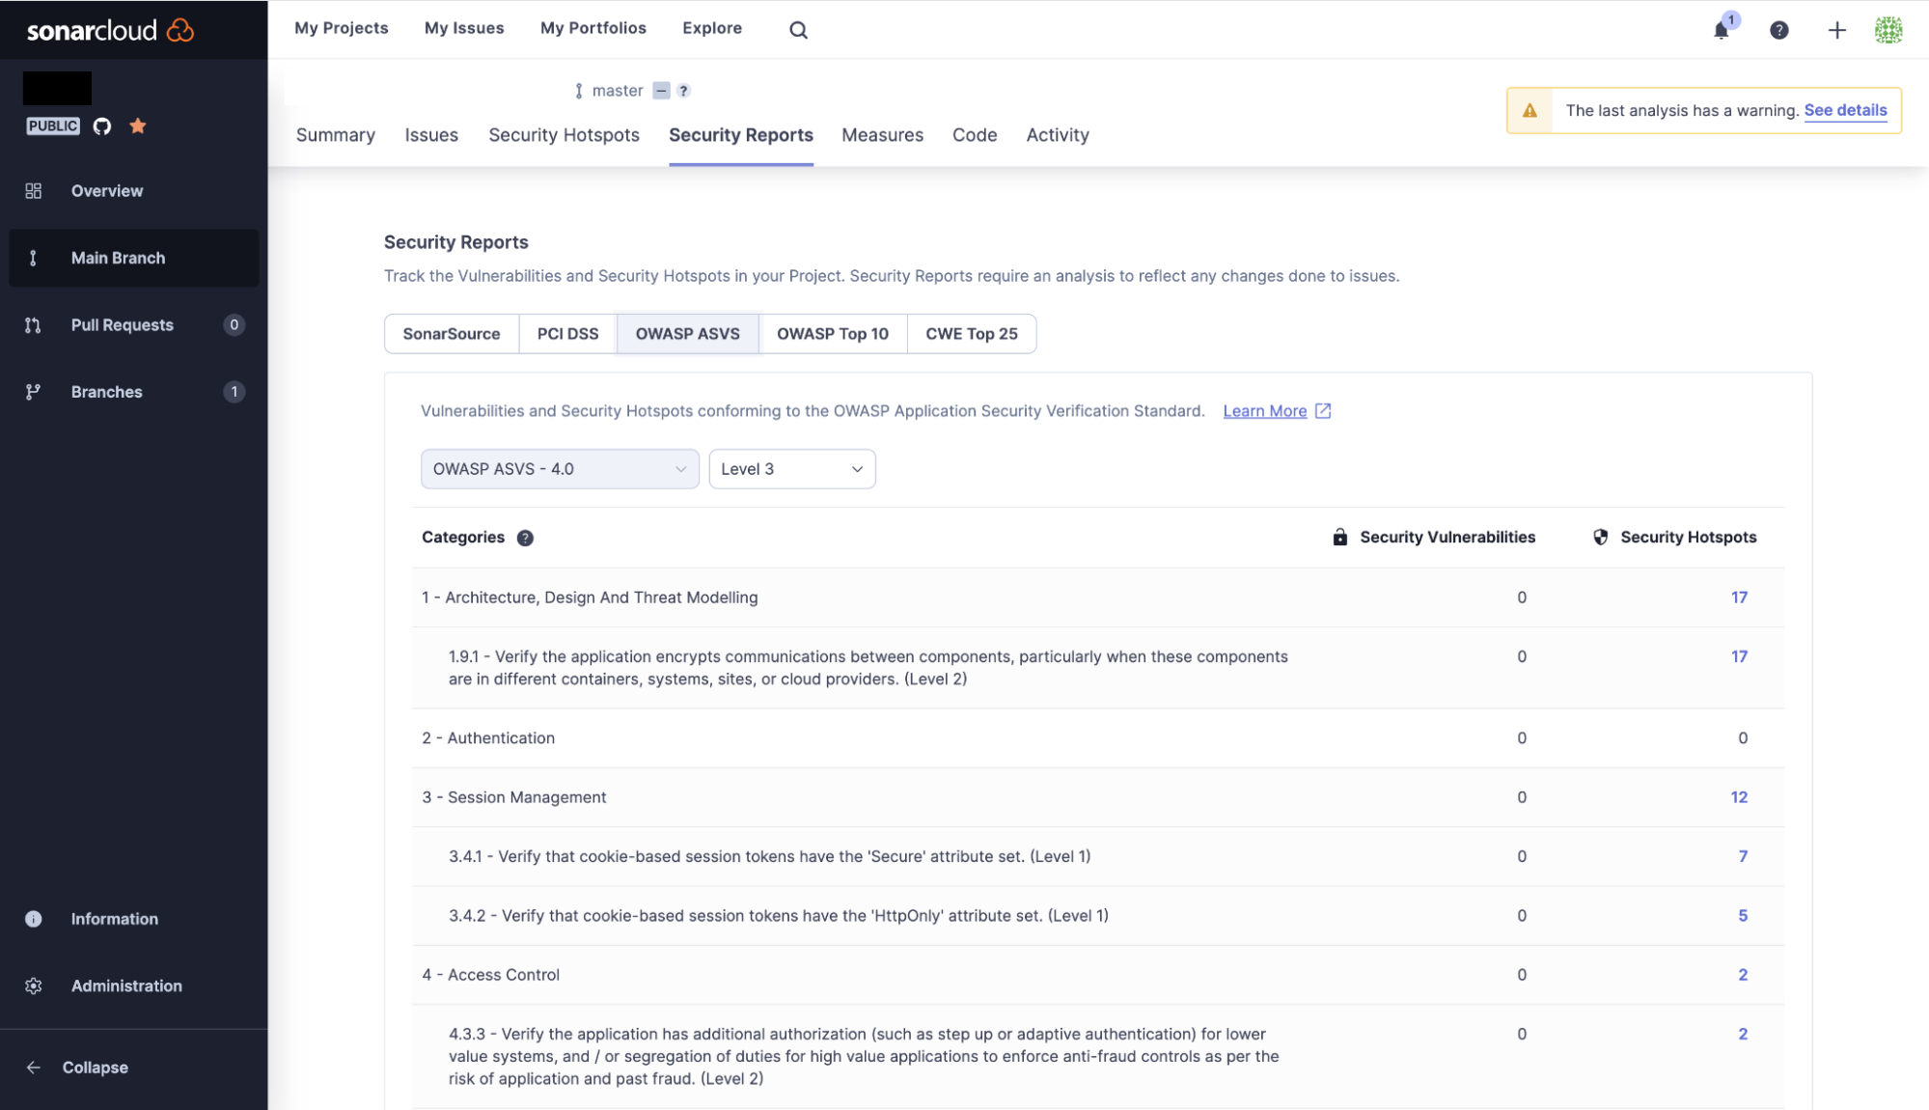1929x1110 pixels.
Task: Switch to the Security Hotspots tab
Action: click(564, 135)
